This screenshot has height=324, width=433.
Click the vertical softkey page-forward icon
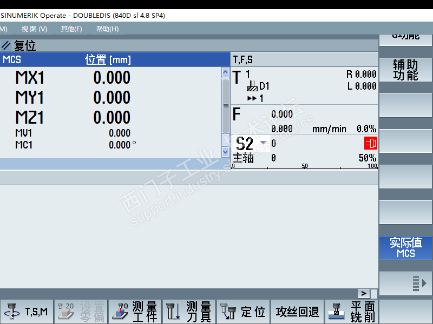click(x=419, y=283)
